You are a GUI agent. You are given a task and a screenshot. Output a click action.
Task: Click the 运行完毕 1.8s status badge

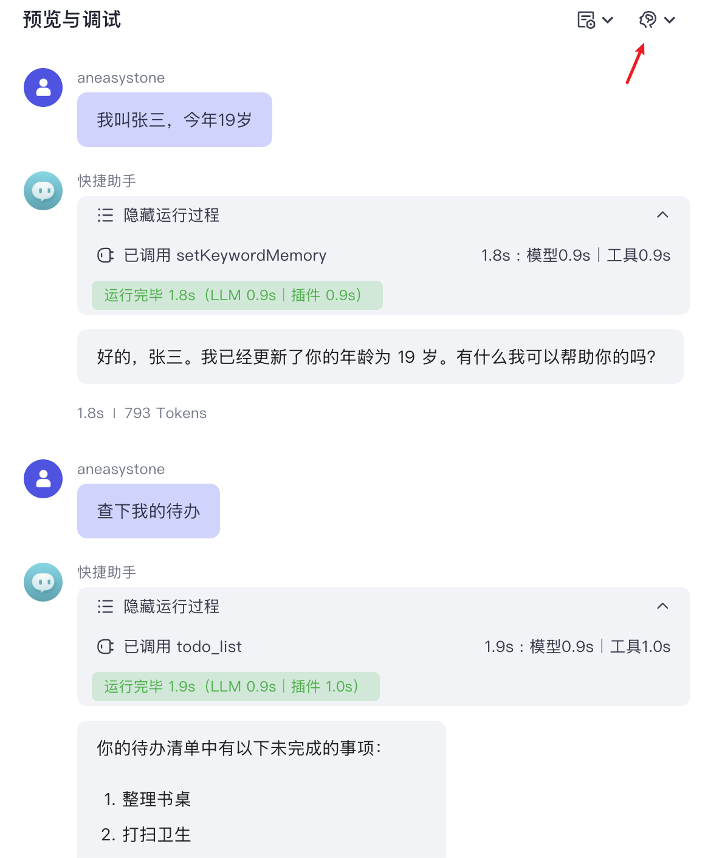pyautogui.click(x=237, y=295)
